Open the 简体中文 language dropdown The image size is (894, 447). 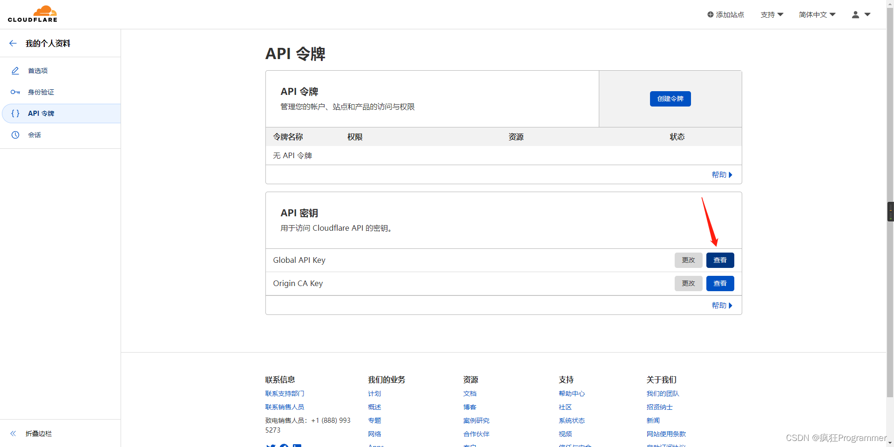point(816,14)
